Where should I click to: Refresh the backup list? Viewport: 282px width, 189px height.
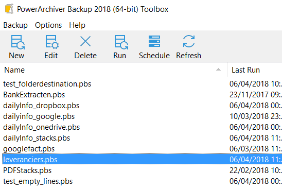pyautogui.click(x=189, y=47)
